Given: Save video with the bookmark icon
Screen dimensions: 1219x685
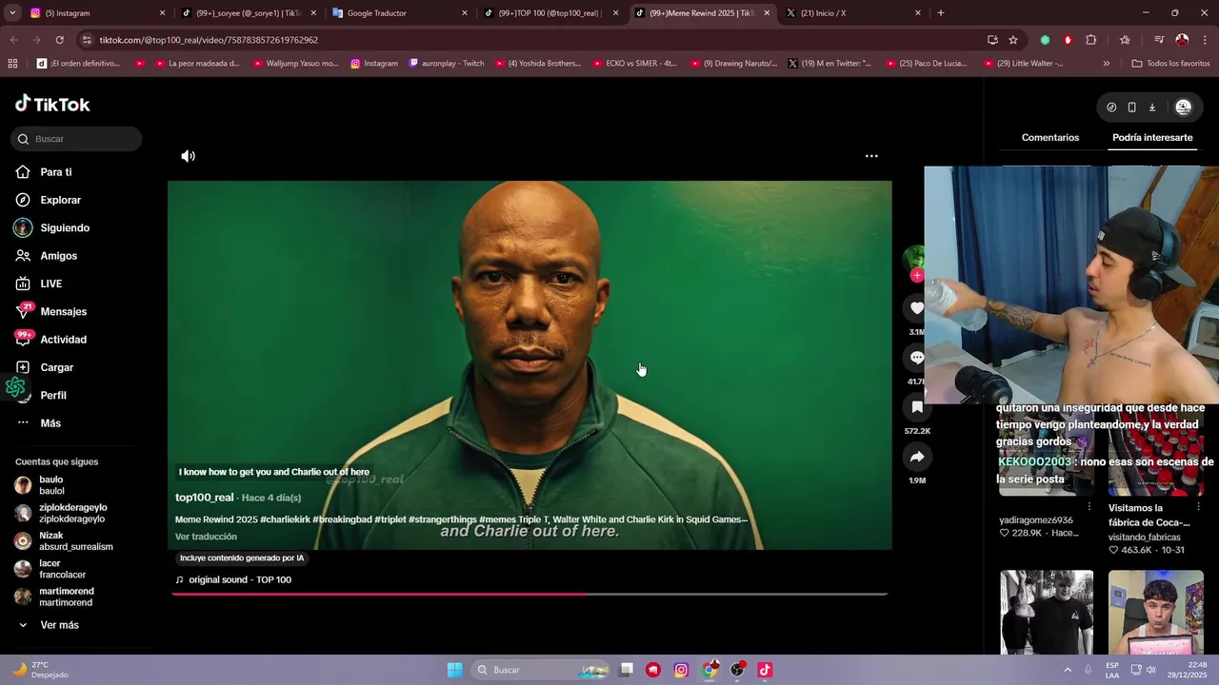Looking at the screenshot, I should [x=917, y=407].
